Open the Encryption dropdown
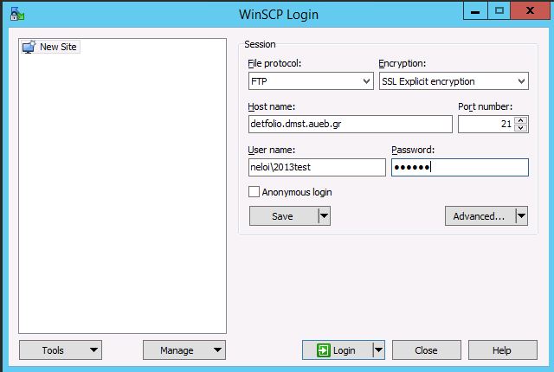The image size is (554, 372). (x=453, y=81)
